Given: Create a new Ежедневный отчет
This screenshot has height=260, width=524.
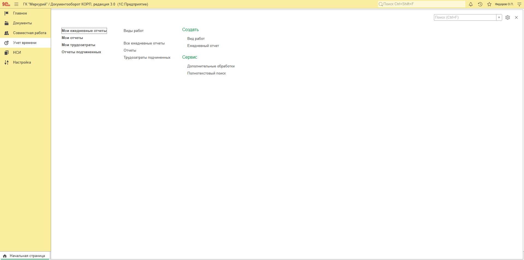Looking at the screenshot, I should click(x=203, y=46).
